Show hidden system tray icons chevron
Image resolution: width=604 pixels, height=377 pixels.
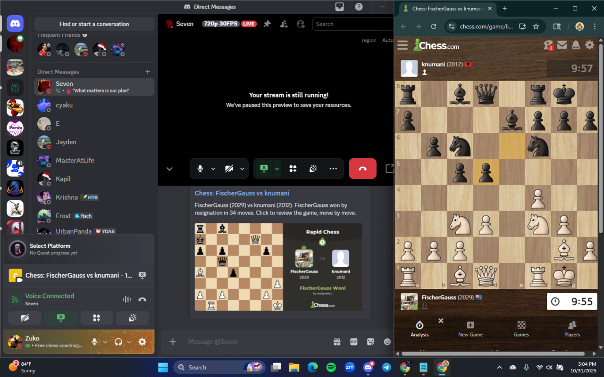point(499,367)
